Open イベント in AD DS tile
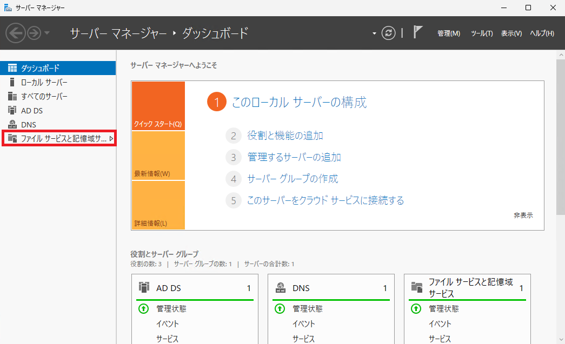Viewport: 565px width, 344px height. [168, 324]
